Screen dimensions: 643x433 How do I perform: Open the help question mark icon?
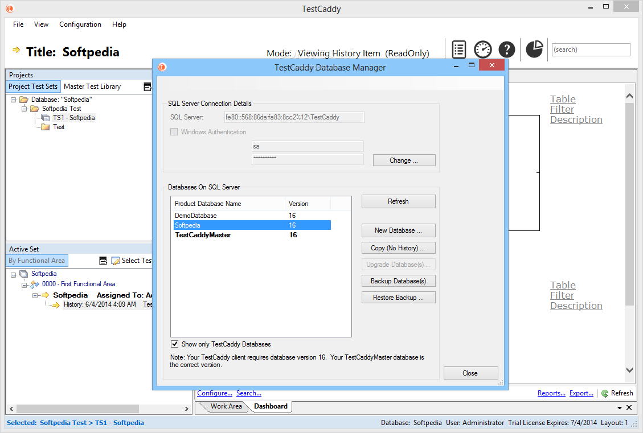pos(507,50)
